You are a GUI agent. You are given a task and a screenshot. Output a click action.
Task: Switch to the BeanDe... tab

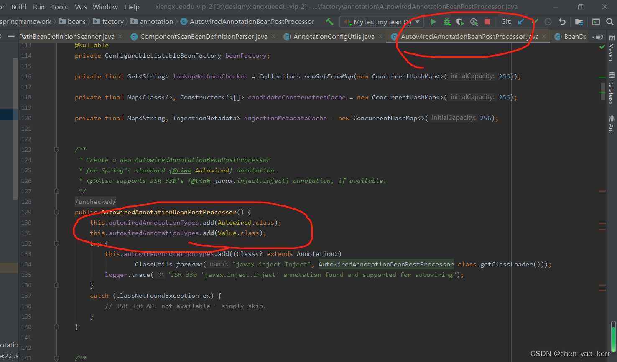(571, 37)
